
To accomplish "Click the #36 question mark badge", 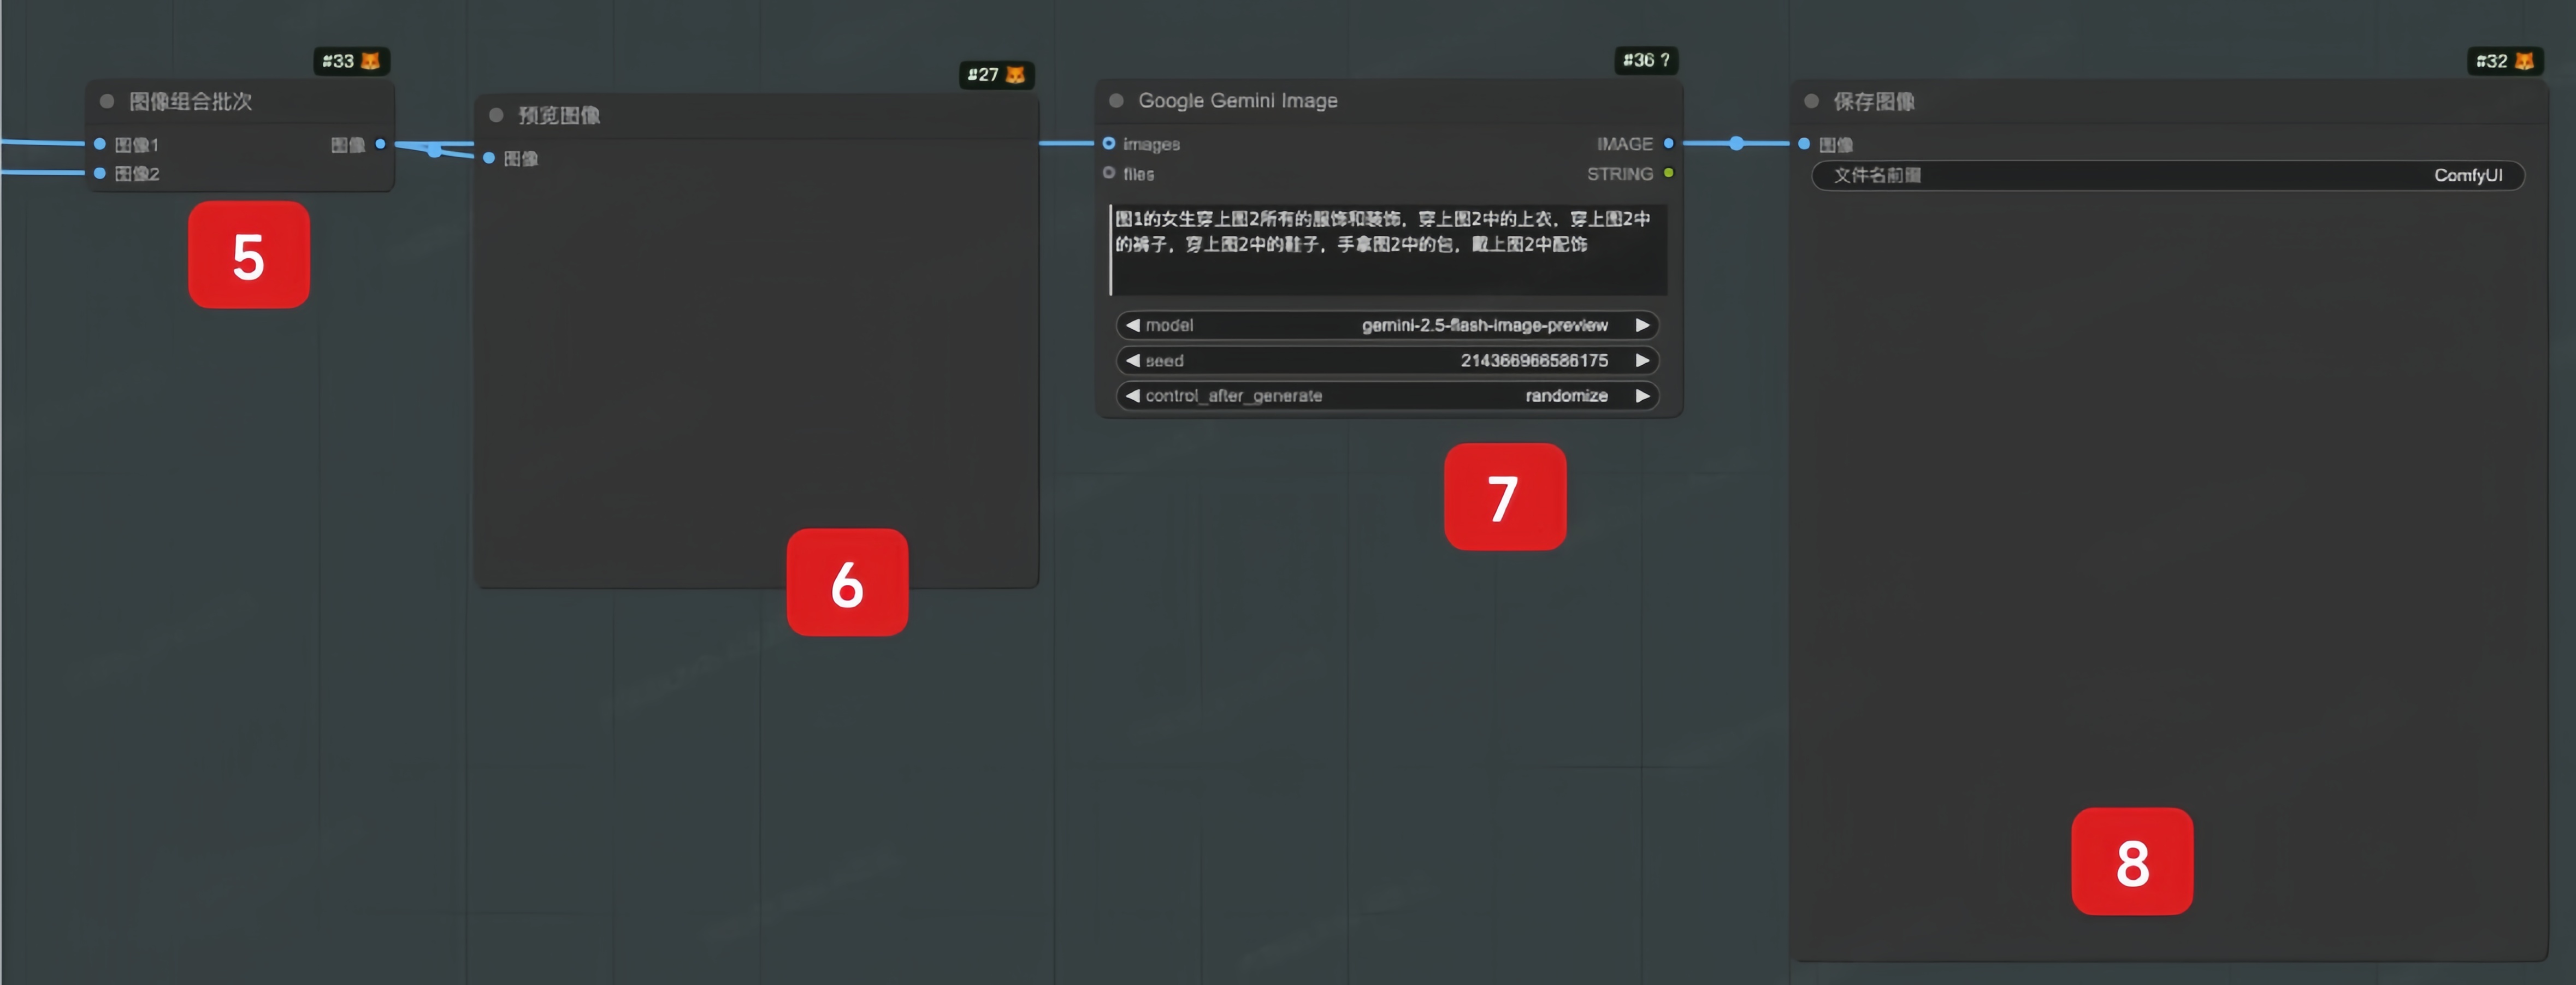I will [1646, 60].
